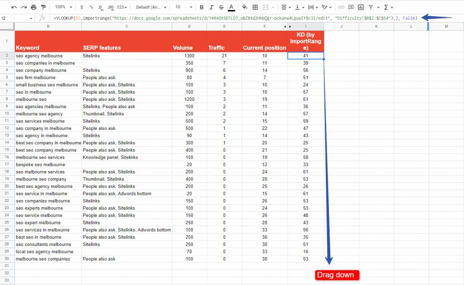Click the Current position header cell
The height and width of the screenshot is (285, 464).
[x=265, y=41]
